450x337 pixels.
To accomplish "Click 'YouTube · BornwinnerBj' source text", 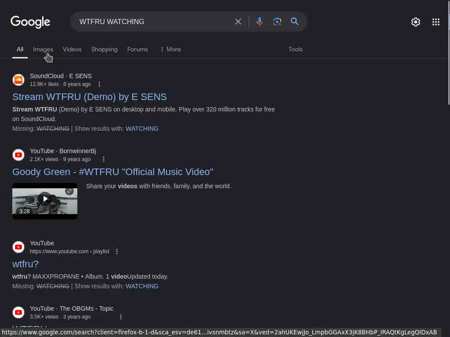I will (x=63, y=151).
